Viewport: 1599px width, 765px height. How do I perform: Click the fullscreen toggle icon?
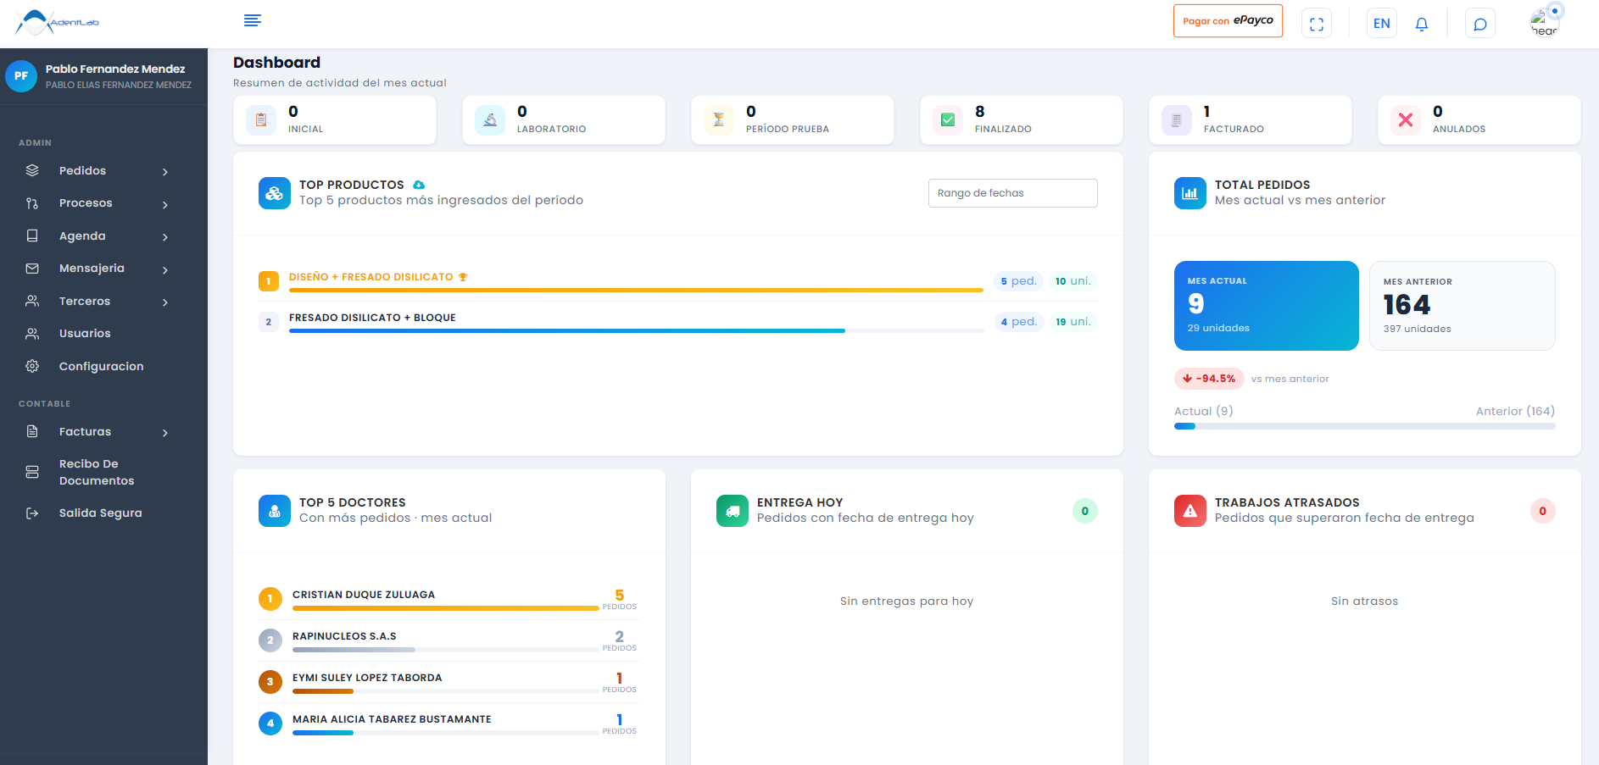point(1316,24)
